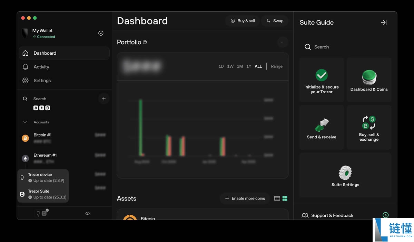Image resolution: width=414 pixels, height=242 pixels.
Task: Open Settings from the sidebar
Action: pos(42,81)
